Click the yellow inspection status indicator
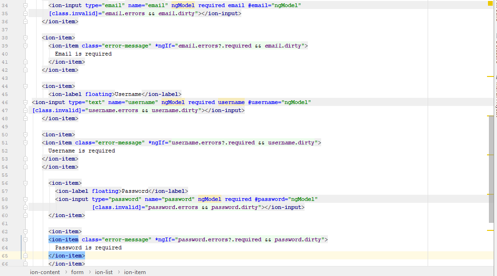 (x=490, y=3)
